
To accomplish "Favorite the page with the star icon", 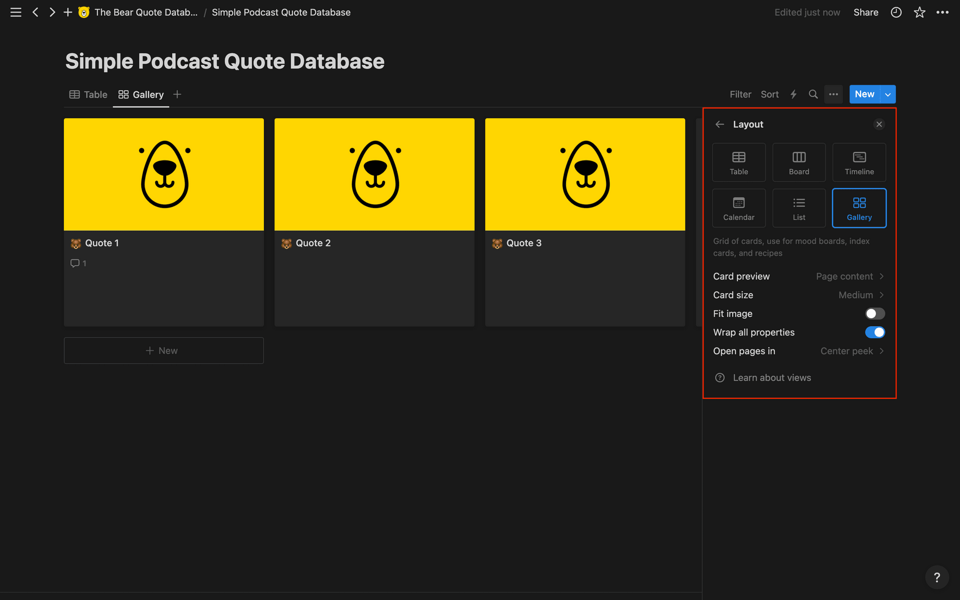I will [x=920, y=12].
